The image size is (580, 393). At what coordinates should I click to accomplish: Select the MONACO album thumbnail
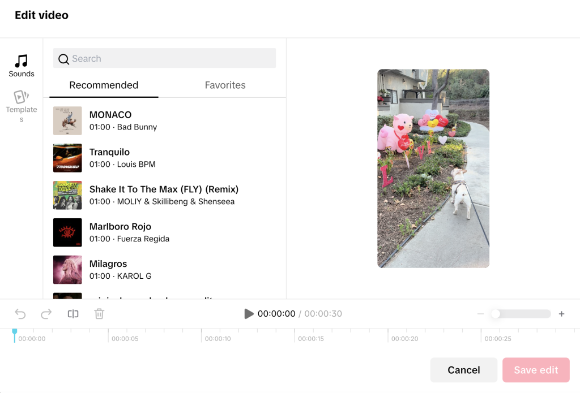coord(67,121)
